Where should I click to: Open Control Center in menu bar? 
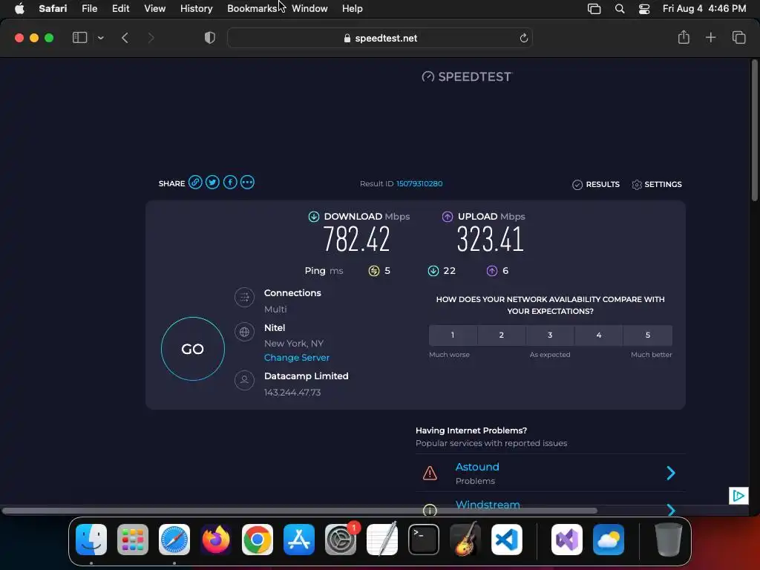point(644,9)
